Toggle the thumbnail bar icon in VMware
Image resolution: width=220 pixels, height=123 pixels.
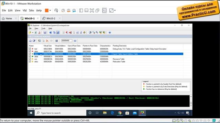pos(86,11)
